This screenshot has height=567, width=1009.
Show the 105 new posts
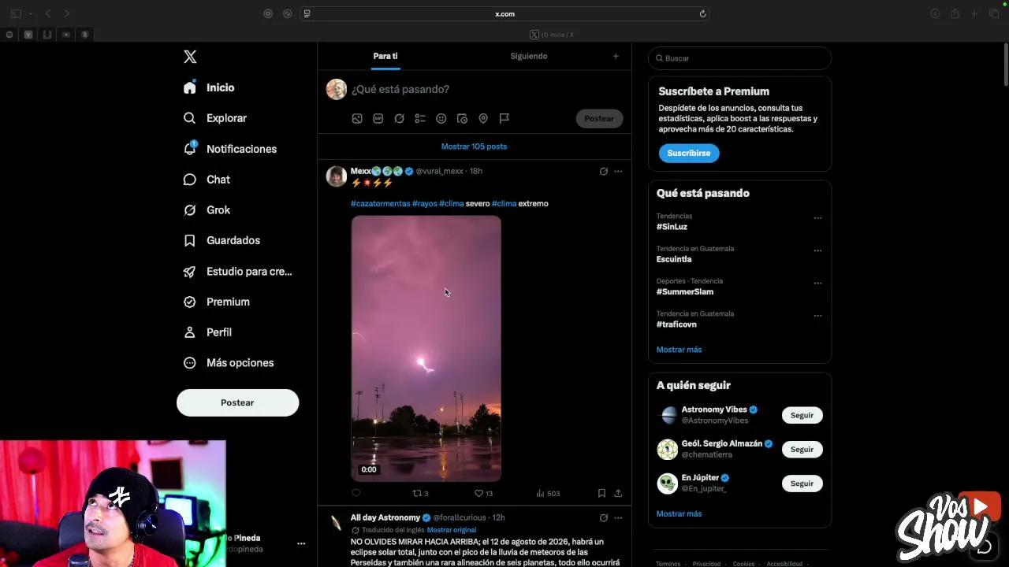click(x=475, y=146)
